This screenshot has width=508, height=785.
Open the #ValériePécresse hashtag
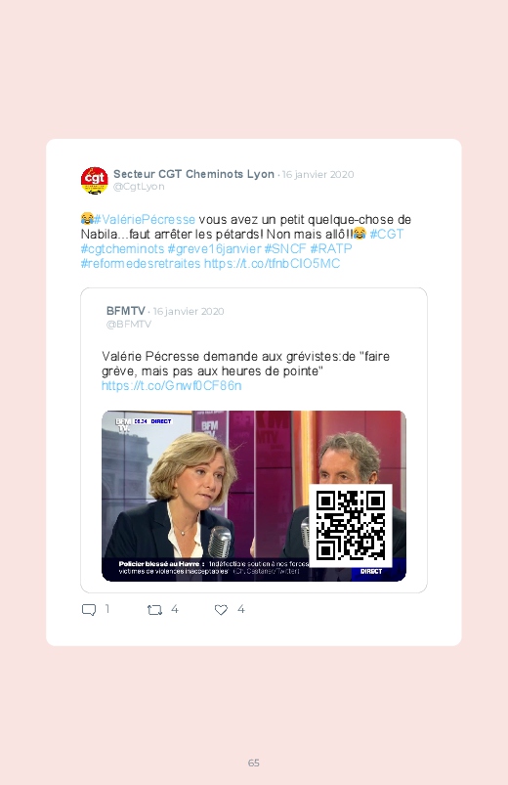point(145,219)
